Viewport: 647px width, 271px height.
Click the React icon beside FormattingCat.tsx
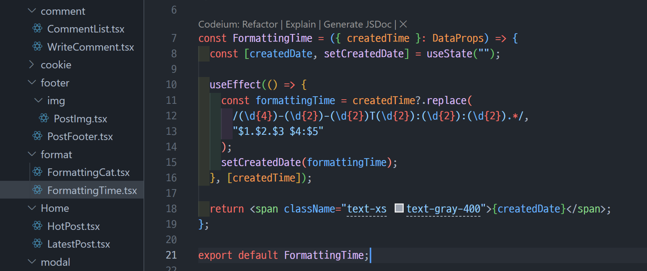coord(37,172)
